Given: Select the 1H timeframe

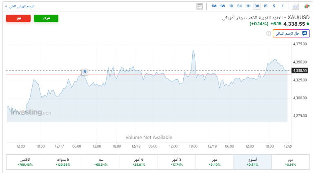Looking at the screenshot, I should click(248, 6).
